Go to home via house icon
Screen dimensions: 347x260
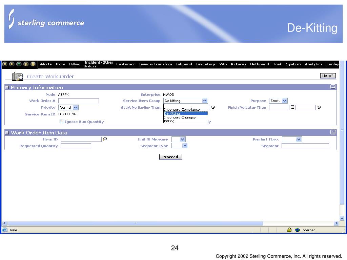tap(26, 64)
